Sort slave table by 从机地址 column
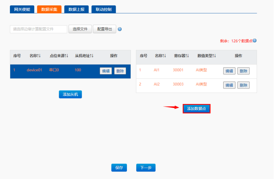The width and height of the screenshot is (274, 179). [x=84, y=56]
